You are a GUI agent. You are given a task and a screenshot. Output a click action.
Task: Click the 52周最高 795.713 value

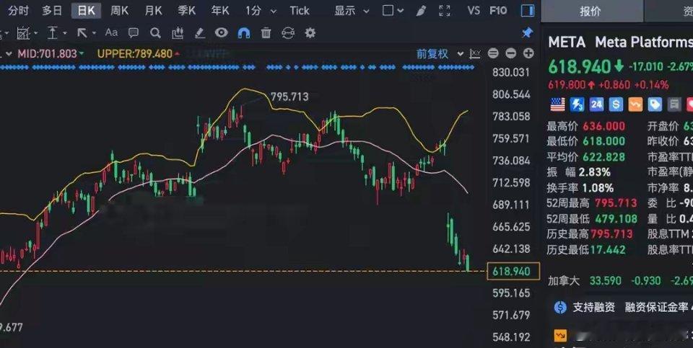click(616, 203)
